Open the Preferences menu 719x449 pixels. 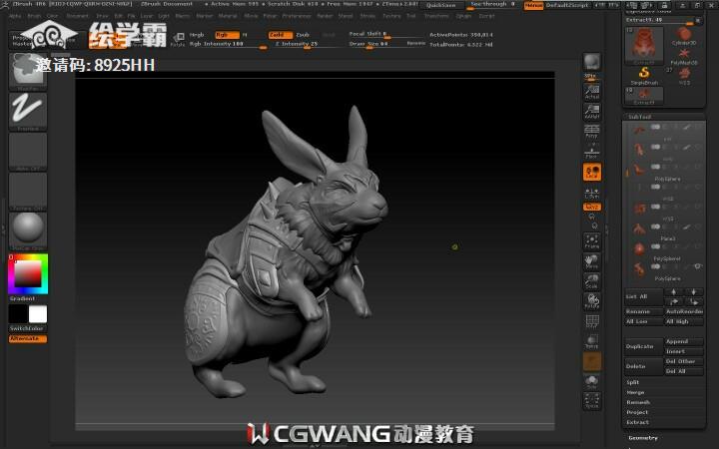(x=297, y=16)
